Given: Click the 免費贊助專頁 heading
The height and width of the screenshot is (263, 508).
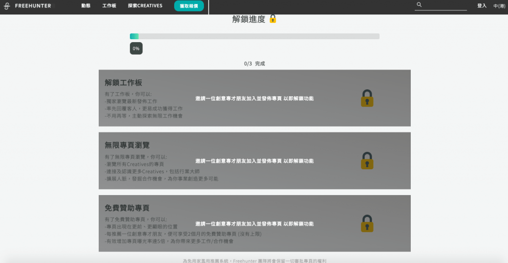Looking at the screenshot, I should 127,207.
